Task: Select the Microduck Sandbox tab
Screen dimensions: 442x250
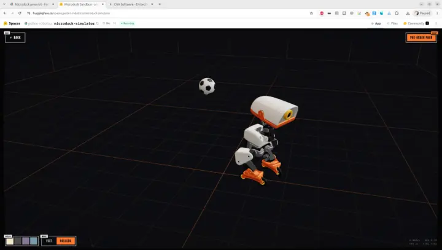Action: (x=80, y=4)
